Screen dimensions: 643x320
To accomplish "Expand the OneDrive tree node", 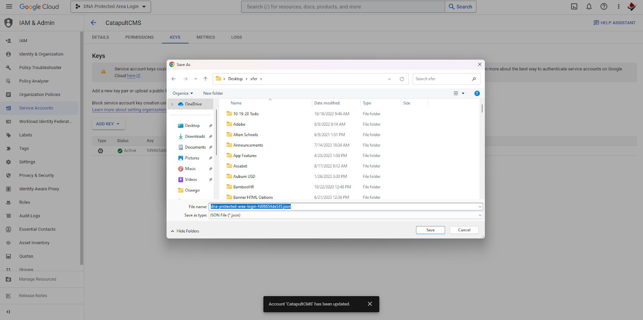I will point(172,104).
